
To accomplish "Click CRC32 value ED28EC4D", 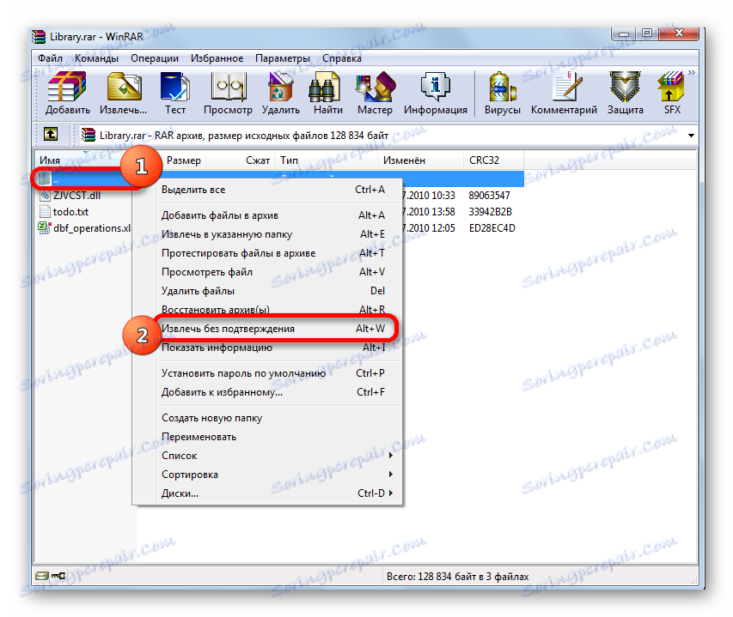I will click(492, 227).
